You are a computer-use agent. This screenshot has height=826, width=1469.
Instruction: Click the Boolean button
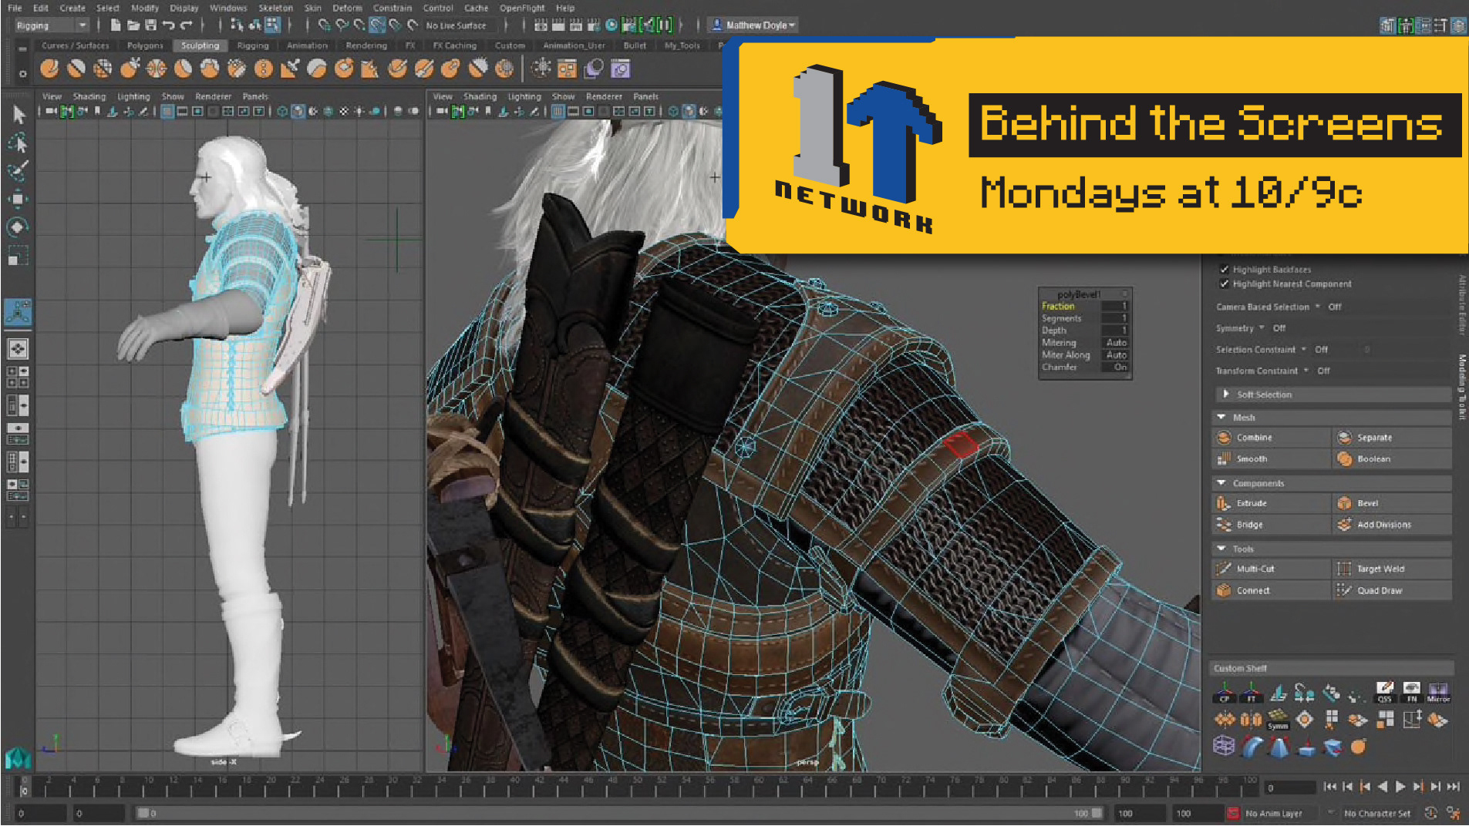click(x=1392, y=459)
